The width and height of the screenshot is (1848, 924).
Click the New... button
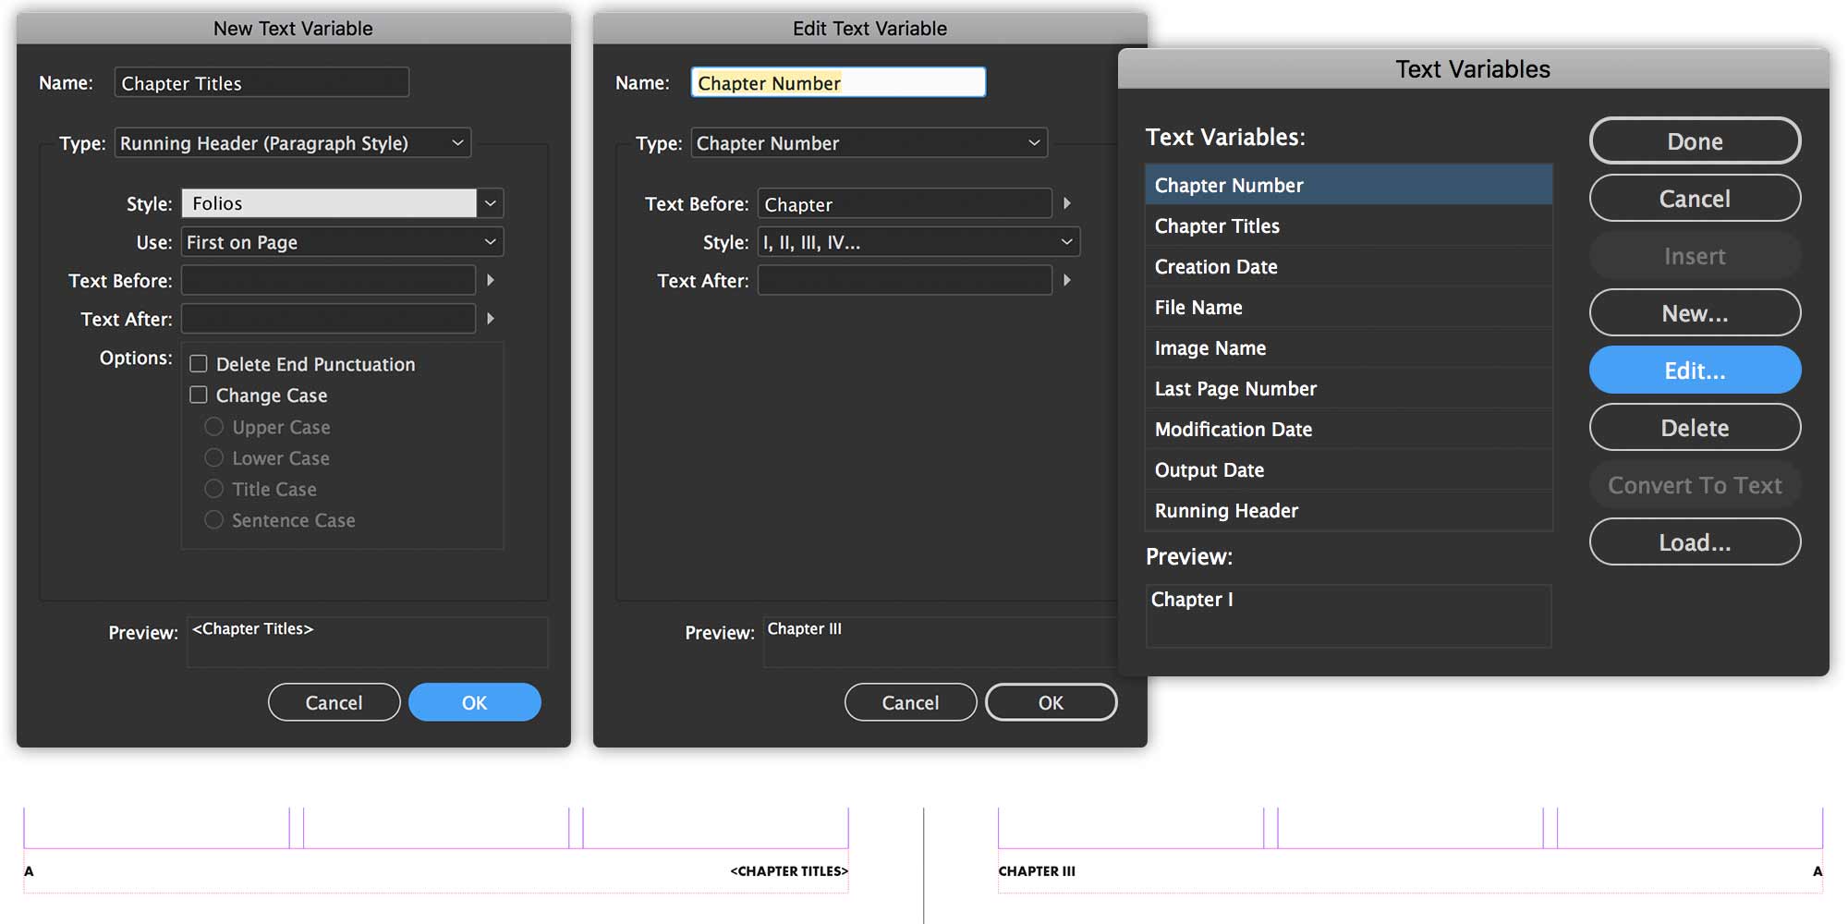tap(1695, 313)
